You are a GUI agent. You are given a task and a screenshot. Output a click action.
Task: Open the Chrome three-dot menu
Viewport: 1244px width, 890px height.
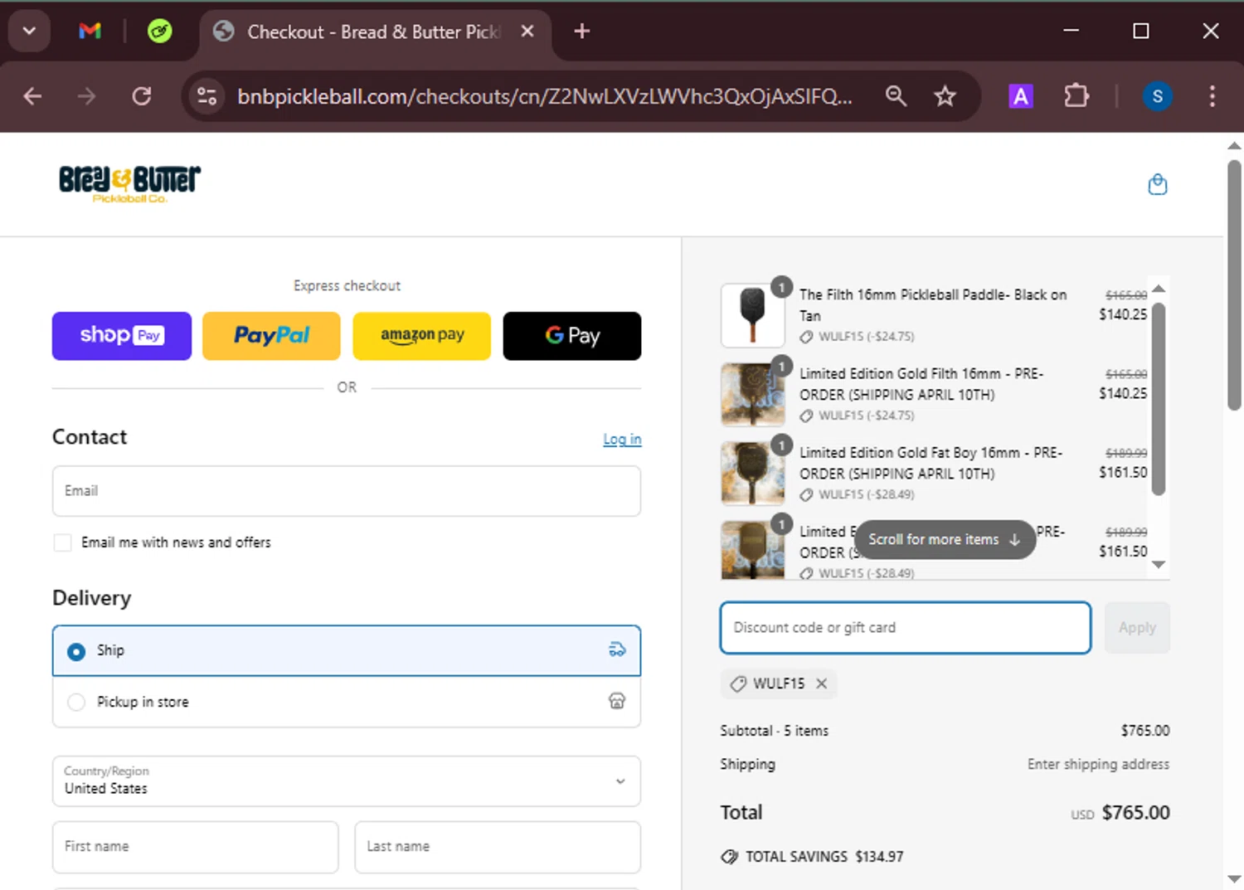click(1212, 96)
